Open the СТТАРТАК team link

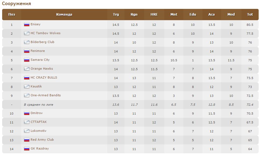pos(38,122)
